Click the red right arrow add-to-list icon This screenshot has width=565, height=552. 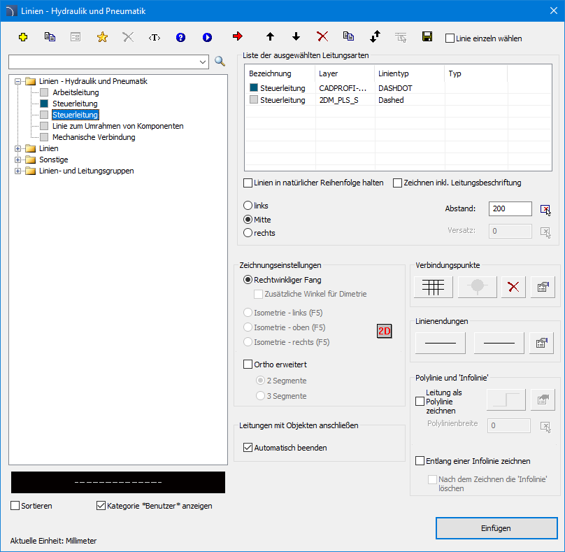tap(238, 36)
